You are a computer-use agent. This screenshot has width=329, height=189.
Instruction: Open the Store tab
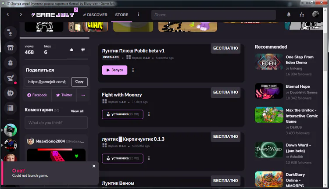(x=122, y=14)
